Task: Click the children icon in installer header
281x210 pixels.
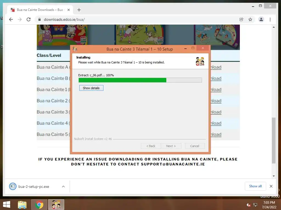Action: [x=200, y=61]
